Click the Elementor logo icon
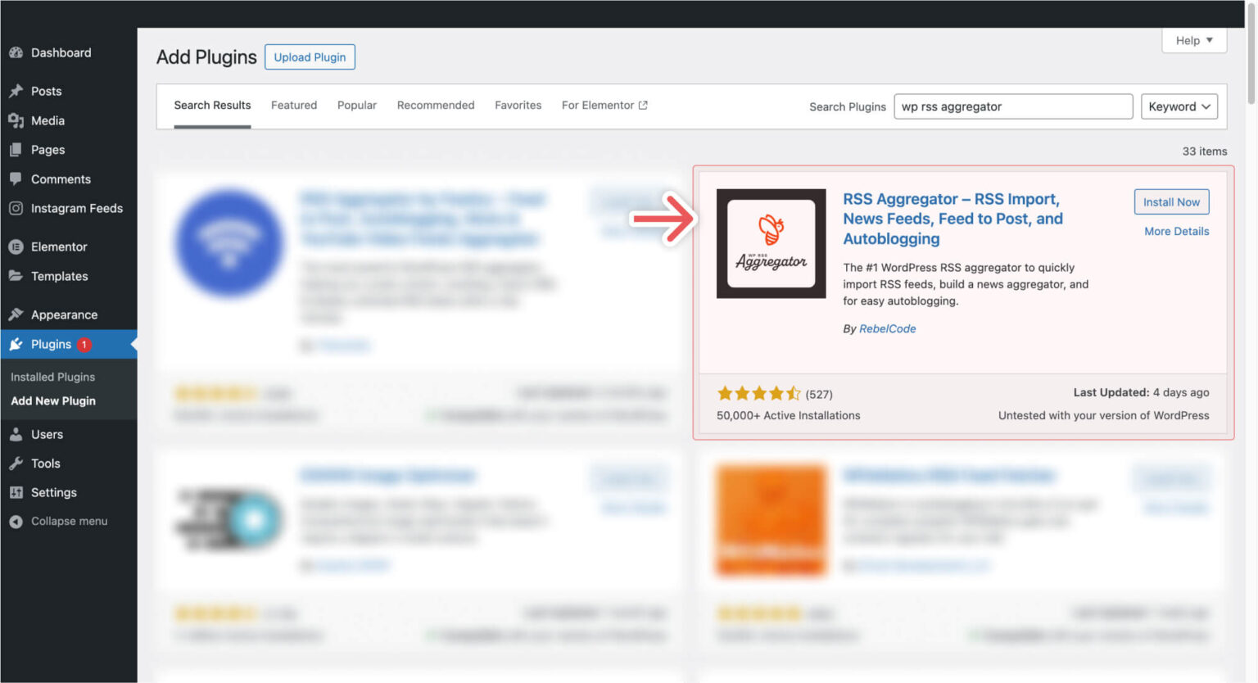1258x683 pixels. coord(16,247)
